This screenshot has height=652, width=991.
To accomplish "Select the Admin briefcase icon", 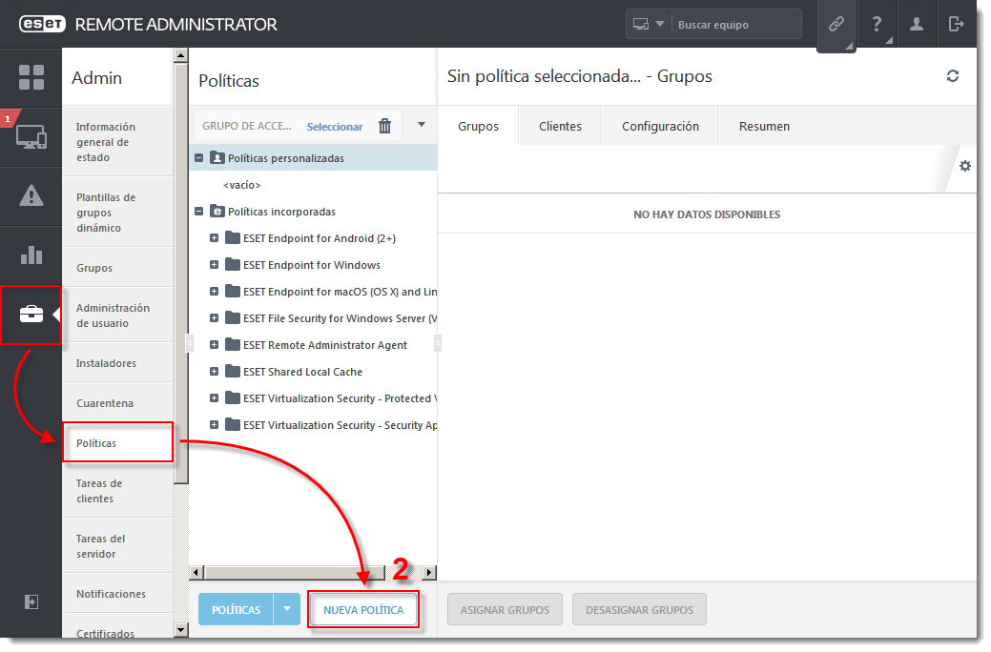I will click(31, 315).
